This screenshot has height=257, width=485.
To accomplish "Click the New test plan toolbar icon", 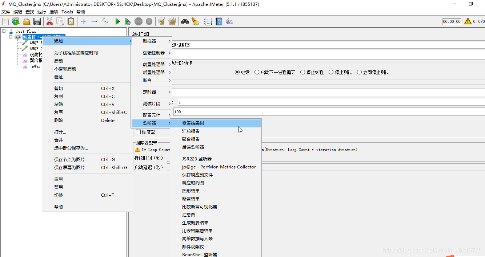I will click(5, 21).
